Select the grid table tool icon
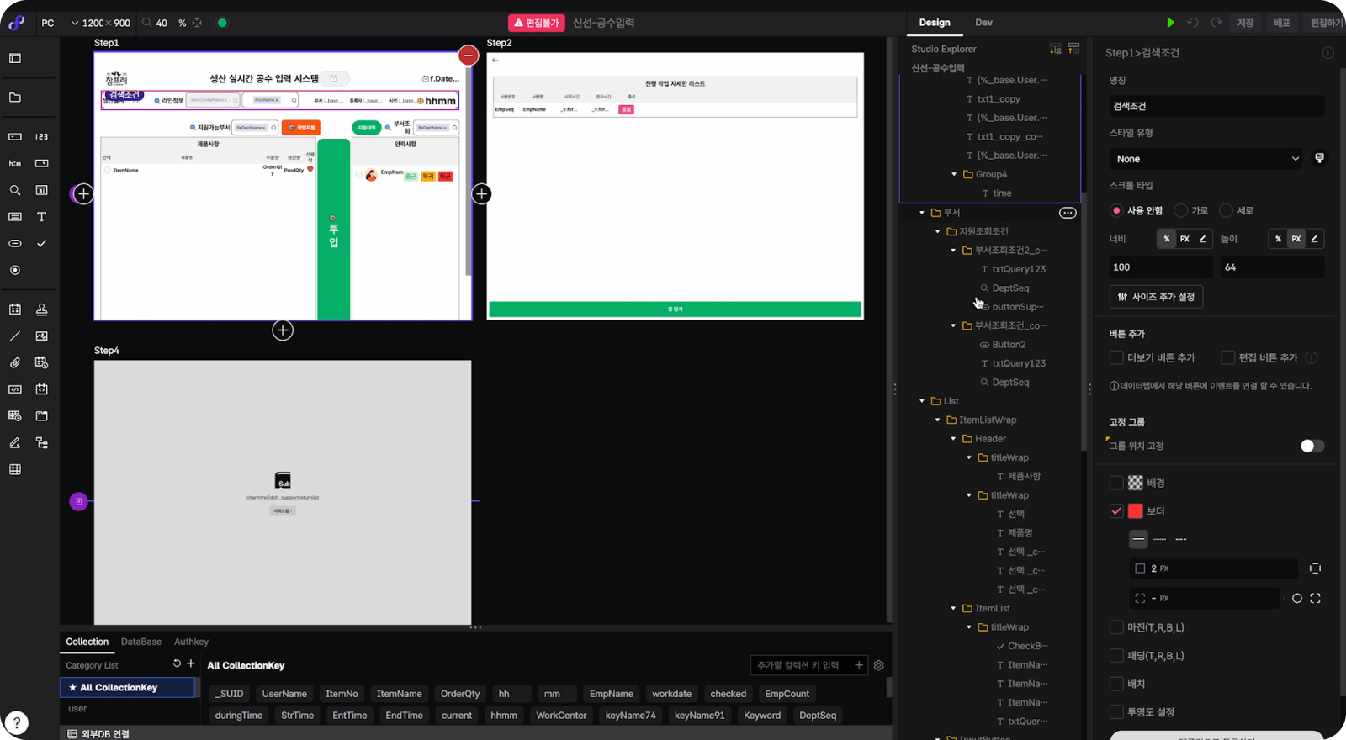This screenshot has height=740, width=1346. click(15, 469)
